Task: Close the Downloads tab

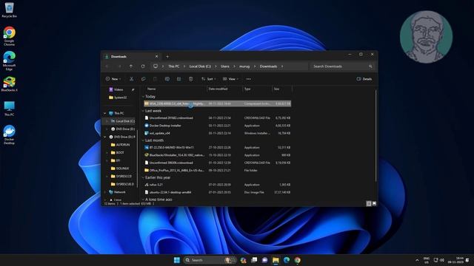Action: (156, 56)
